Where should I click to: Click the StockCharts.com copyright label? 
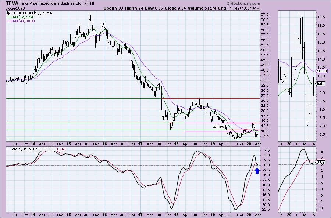pos(243,3)
